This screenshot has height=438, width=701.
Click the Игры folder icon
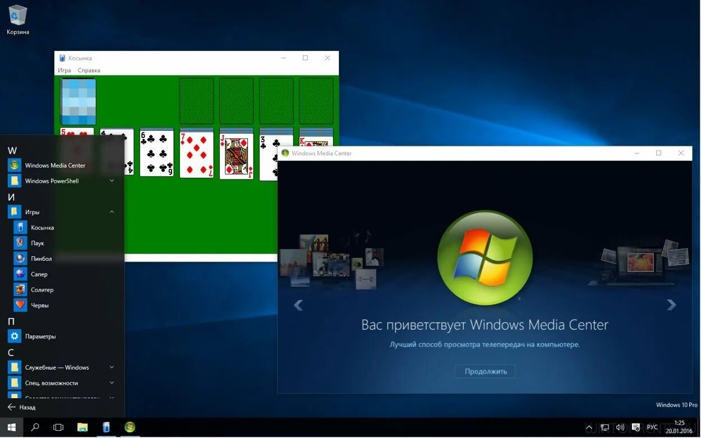(15, 212)
